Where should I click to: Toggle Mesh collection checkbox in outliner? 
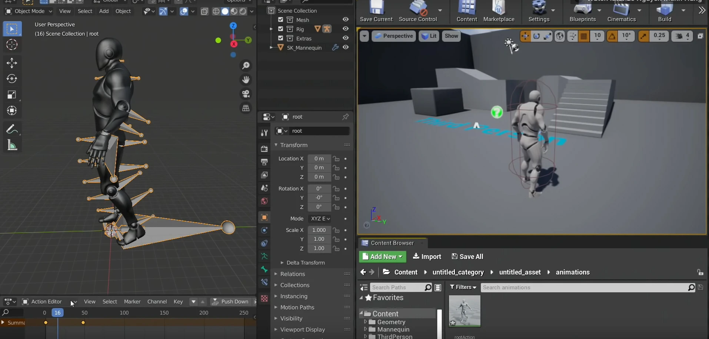[280, 20]
